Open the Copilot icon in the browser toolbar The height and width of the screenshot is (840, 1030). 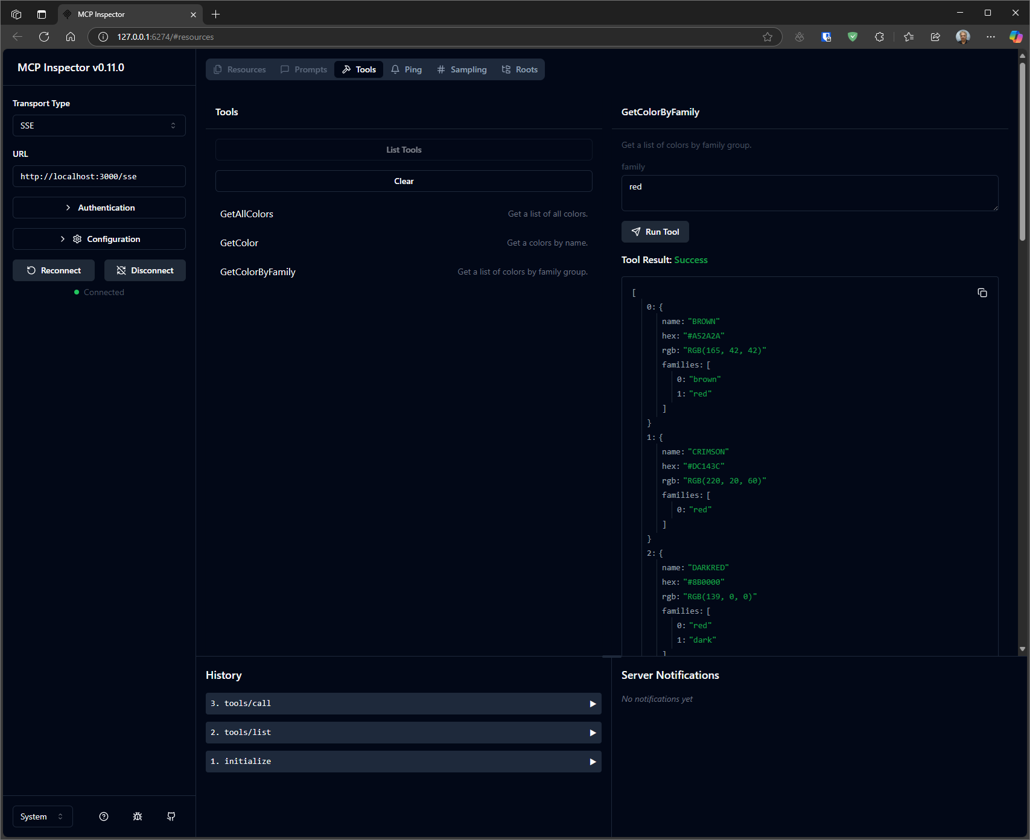coord(1016,37)
